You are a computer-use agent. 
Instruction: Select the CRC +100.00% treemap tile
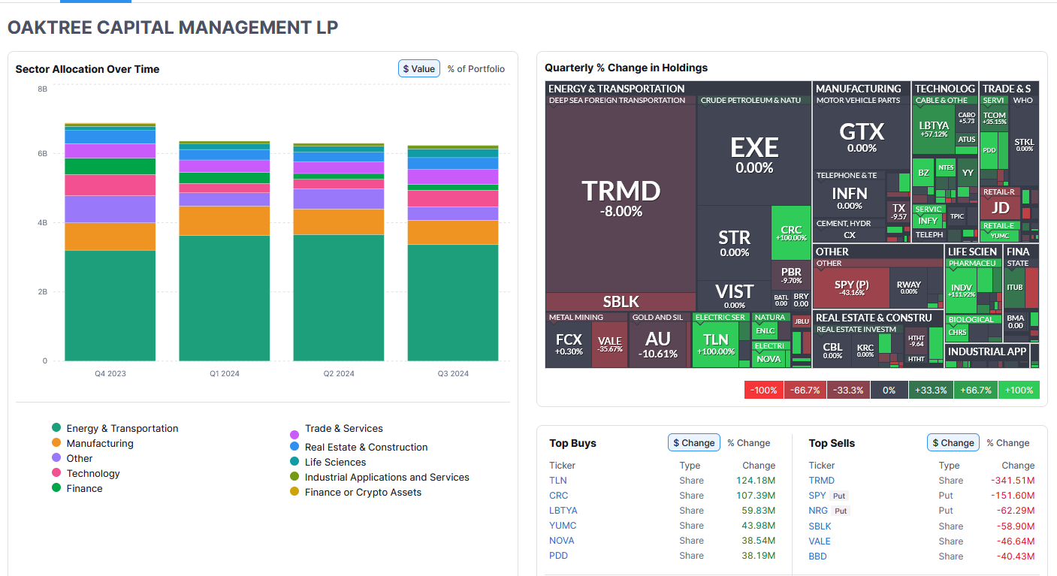(x=791, y=233)
